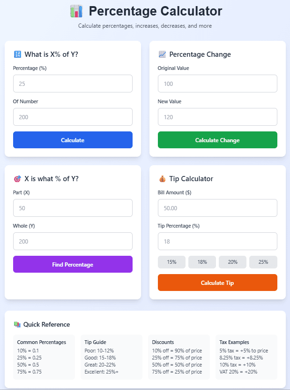Click the orange Calculate Tip button
290x390 pixels.
click(217, 283)
